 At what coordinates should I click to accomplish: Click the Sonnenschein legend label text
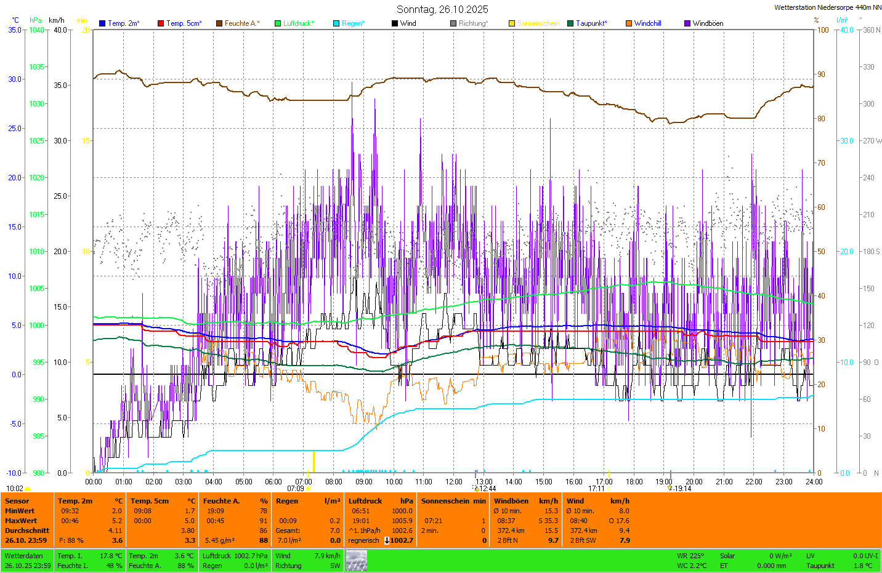tap(538, 23)
